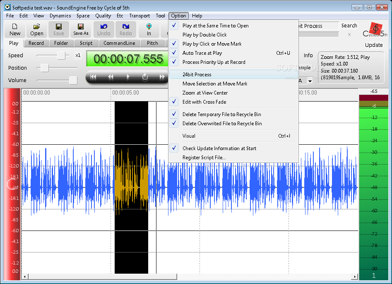Toggle Edit with Cross Fade option
Image resolution: width=392 pixels, height=284 pixels.
point(204,102)
